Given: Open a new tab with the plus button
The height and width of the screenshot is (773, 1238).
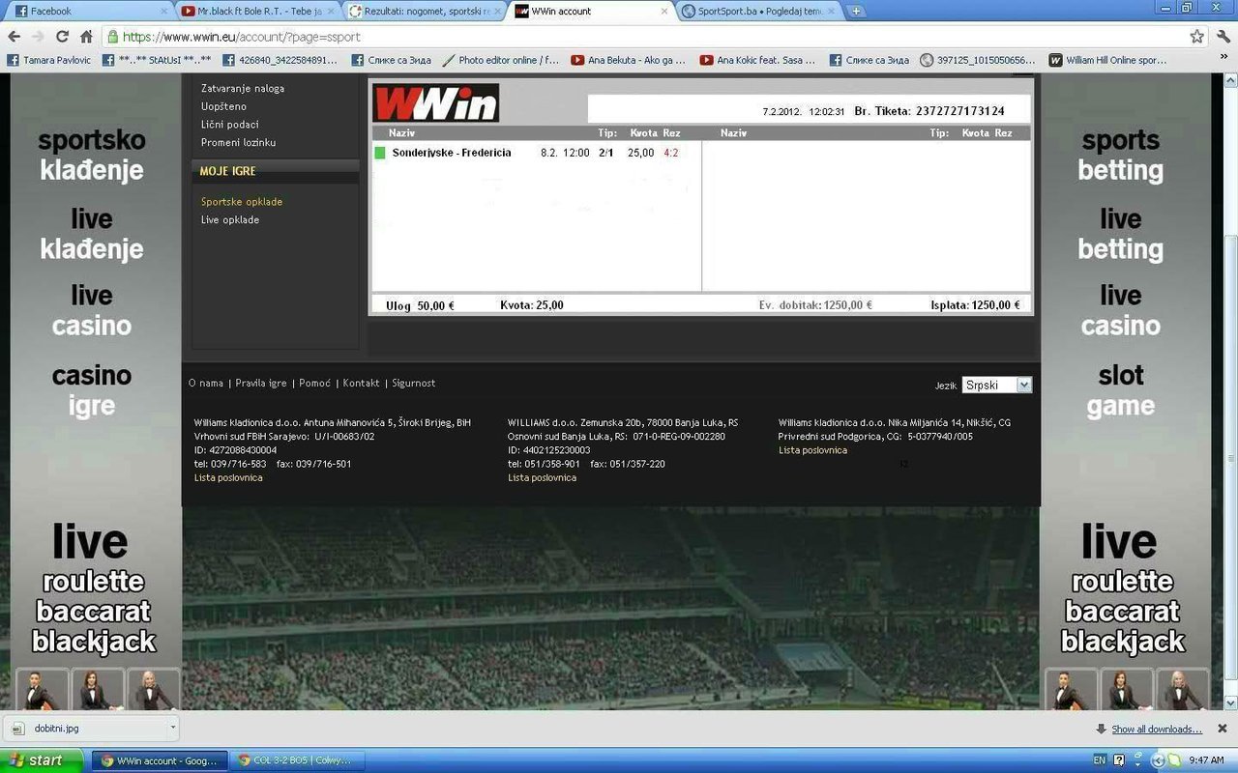Looking at the screenshot, I should pos(856,12).
